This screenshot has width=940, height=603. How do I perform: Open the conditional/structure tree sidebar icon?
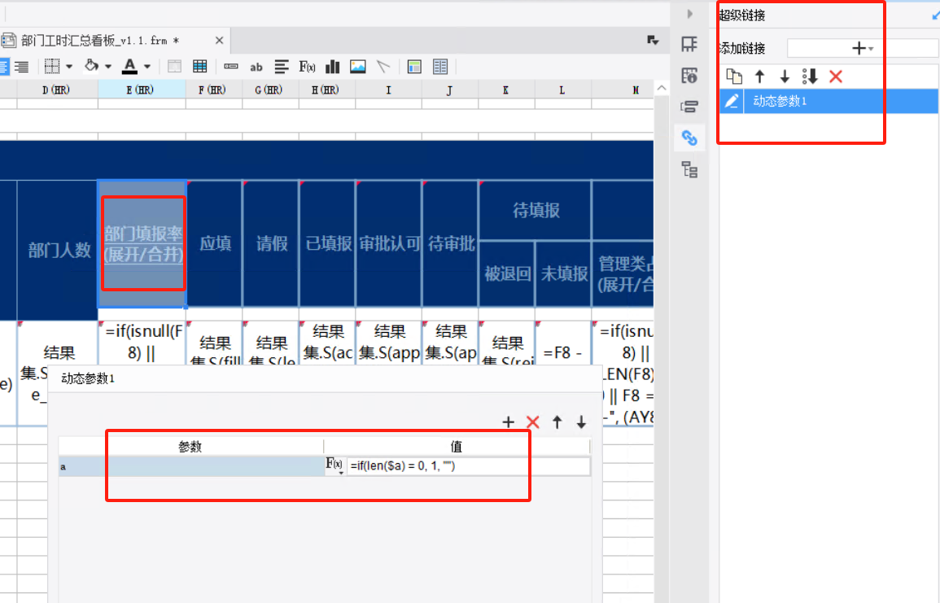(x=689, y=170)
